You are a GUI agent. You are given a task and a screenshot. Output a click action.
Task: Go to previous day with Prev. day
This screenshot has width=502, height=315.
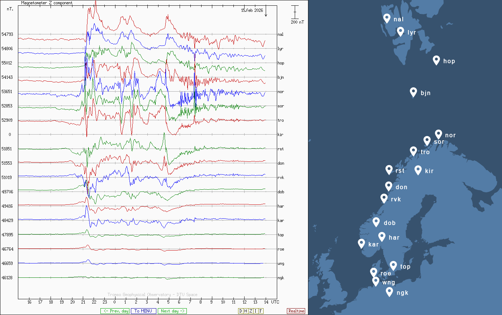[x=115, y=311]
